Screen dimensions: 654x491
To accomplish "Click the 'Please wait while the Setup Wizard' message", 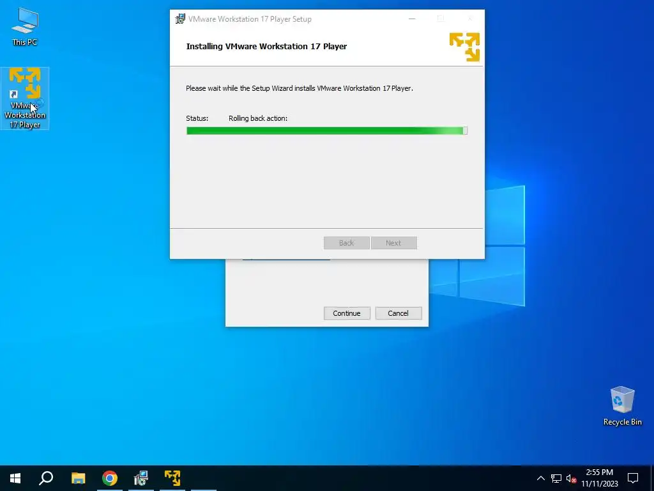I will pos(300,88).
